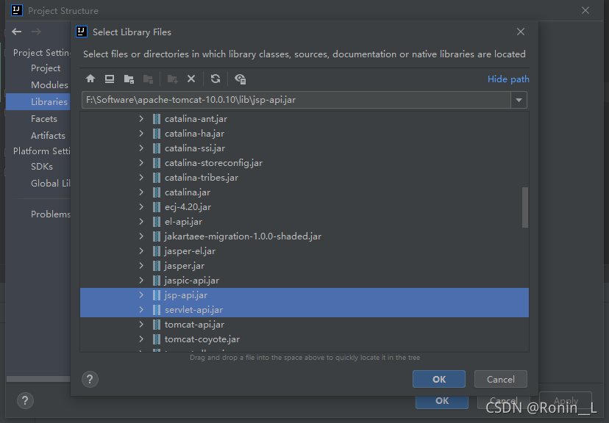
Task: Expand catalina-ssi.jar tree node
Action: tap(141, 148)
